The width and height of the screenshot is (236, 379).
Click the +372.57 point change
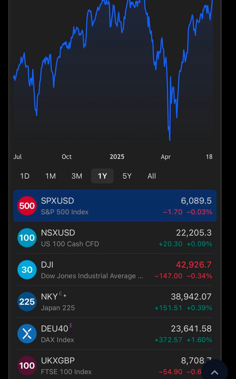168,340
